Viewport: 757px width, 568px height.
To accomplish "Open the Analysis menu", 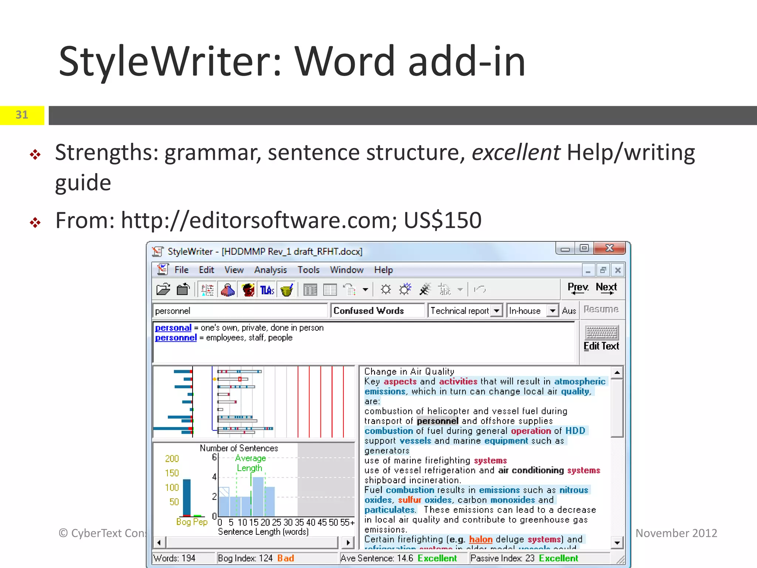I will (271, 270).
